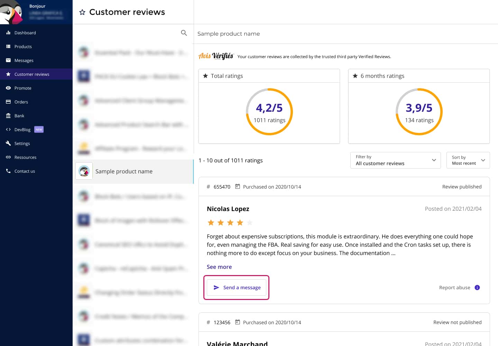Open Dashboard from the sidebar

[x=25, y=33]
